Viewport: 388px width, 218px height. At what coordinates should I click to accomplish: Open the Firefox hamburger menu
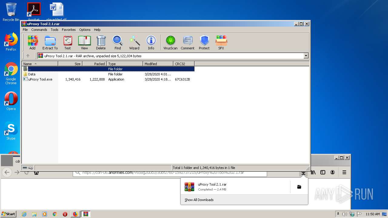coord(344,172)
